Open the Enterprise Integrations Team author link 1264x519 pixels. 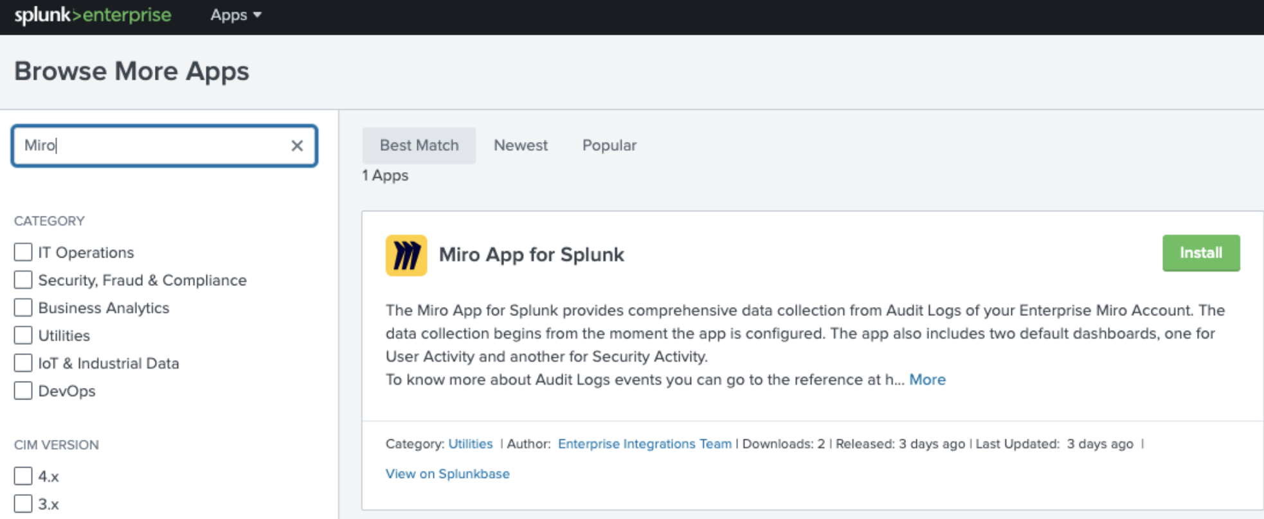644,444
